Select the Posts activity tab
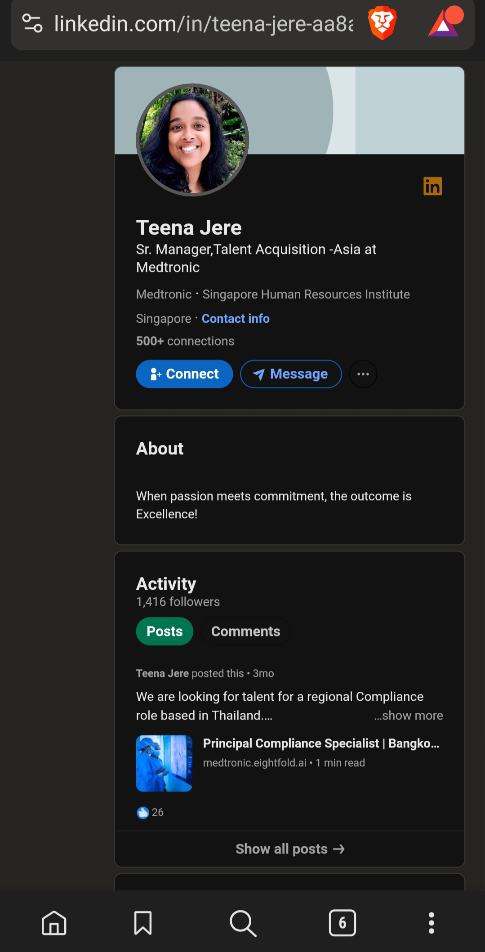485x952 pixels. [165, 632]
